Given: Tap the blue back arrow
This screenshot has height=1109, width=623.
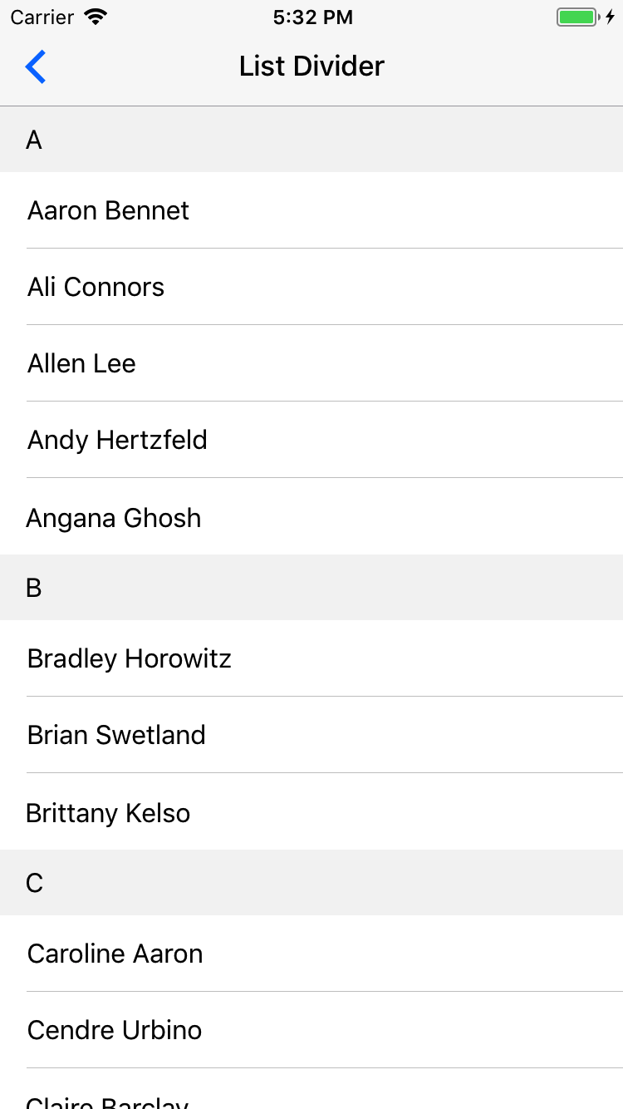Looking at the screenshot, I should pos(36,67).
